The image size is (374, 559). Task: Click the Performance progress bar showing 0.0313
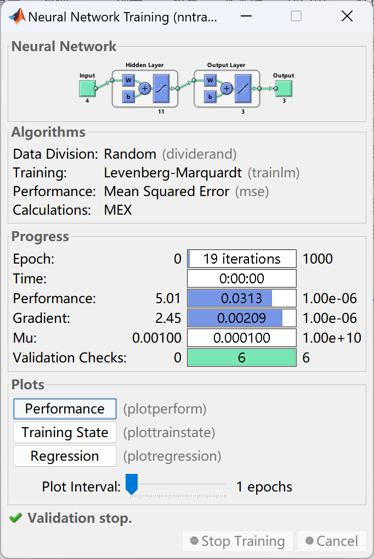(242, 298)
